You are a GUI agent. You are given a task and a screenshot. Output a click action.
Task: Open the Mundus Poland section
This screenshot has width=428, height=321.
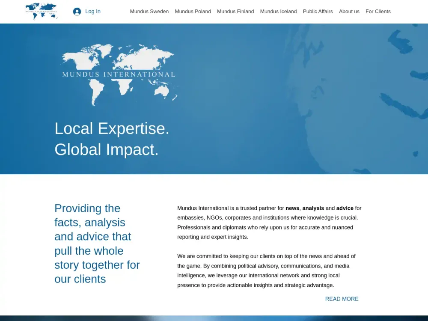tap(193, 12)
